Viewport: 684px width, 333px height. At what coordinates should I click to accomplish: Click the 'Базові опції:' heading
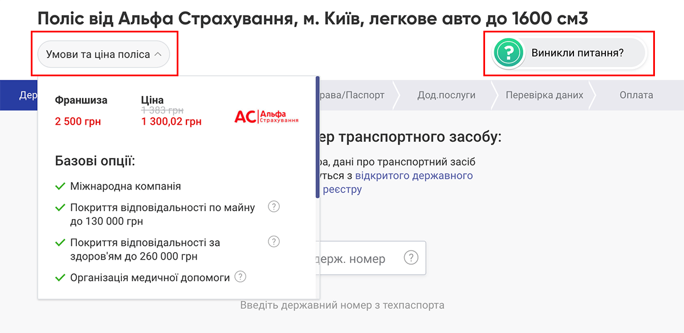click(95, 161)
